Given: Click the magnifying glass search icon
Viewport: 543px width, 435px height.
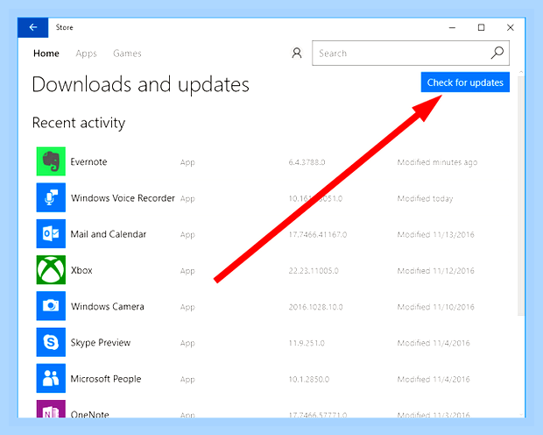Looking at the screenshot, I should coord(497,53).
